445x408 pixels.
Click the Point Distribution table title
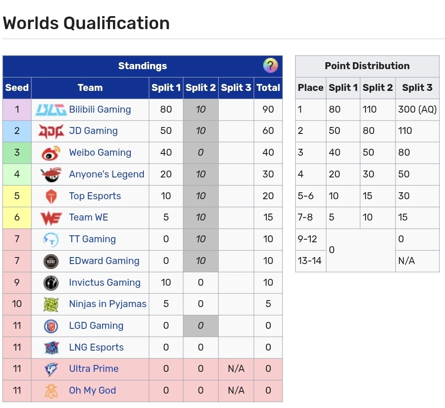[367, 66]
